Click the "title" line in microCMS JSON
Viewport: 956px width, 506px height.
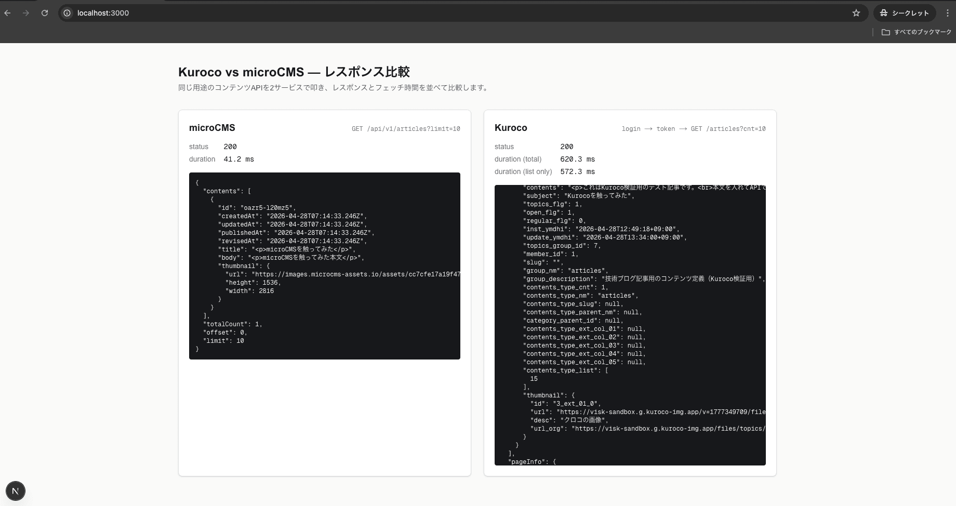pyautogui.click(x=287, y=249)
